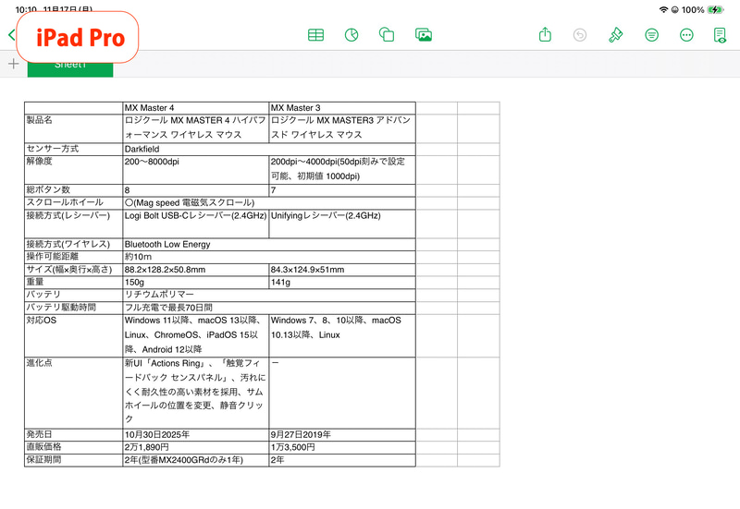Select the 総ボタン数 label cell
Screen dimensions: 740x509
tap(74, 190)
